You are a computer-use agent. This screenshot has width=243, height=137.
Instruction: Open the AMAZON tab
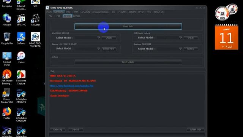(x=85, y=12)
